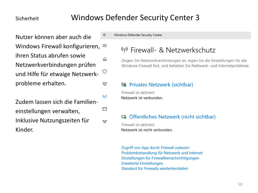This screenshot has height=193, width=258.
Task: Click Zugriff von App durch Firewall zulassen
Action: 155,148
